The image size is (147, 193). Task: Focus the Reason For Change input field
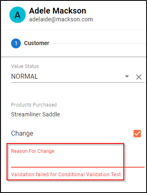coord(78,161)
